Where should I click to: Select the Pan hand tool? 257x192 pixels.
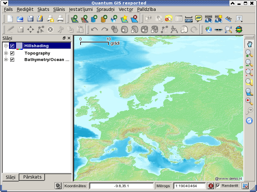pyautogui.click(x=249, y=44)
